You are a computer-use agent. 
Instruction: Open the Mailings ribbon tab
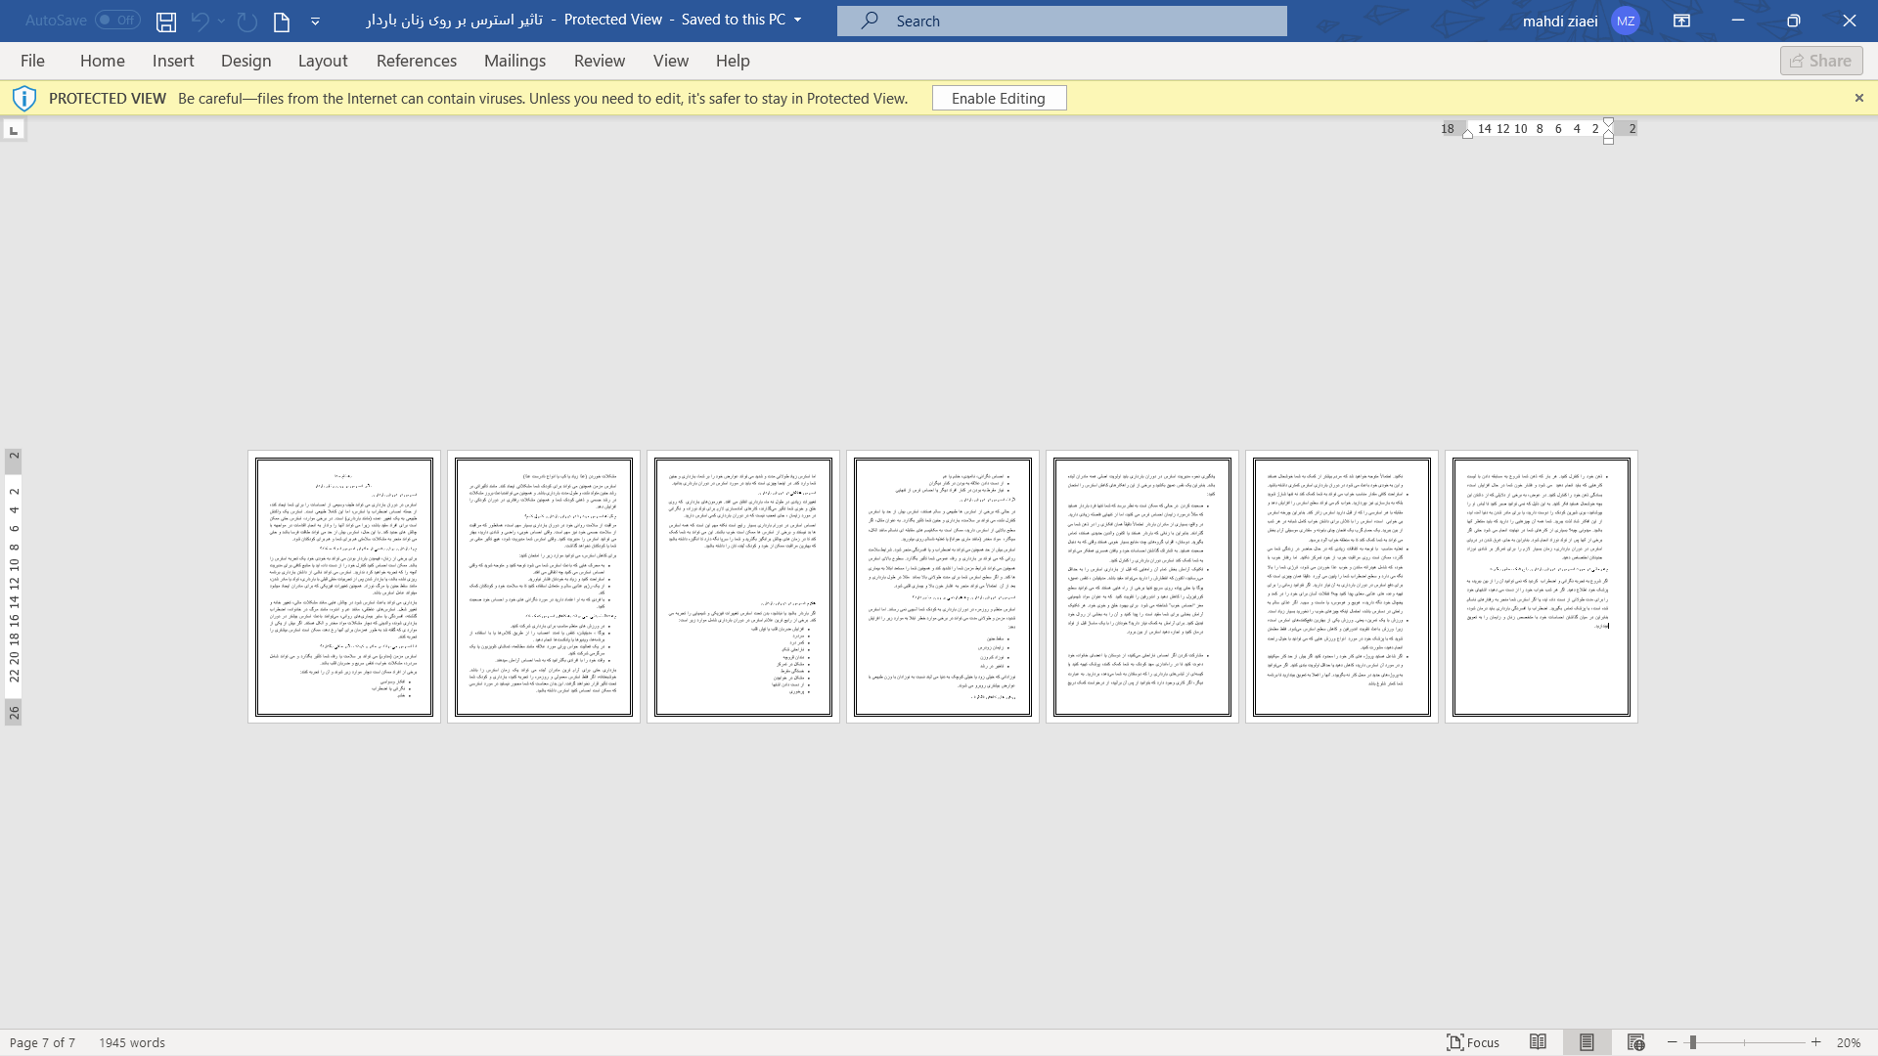tap(514, 61)
